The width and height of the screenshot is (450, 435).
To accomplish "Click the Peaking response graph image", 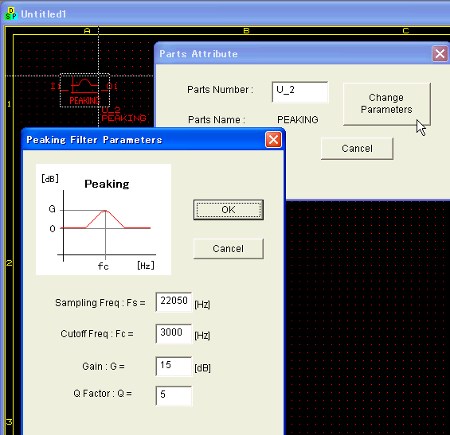I will tap(104, 219).
